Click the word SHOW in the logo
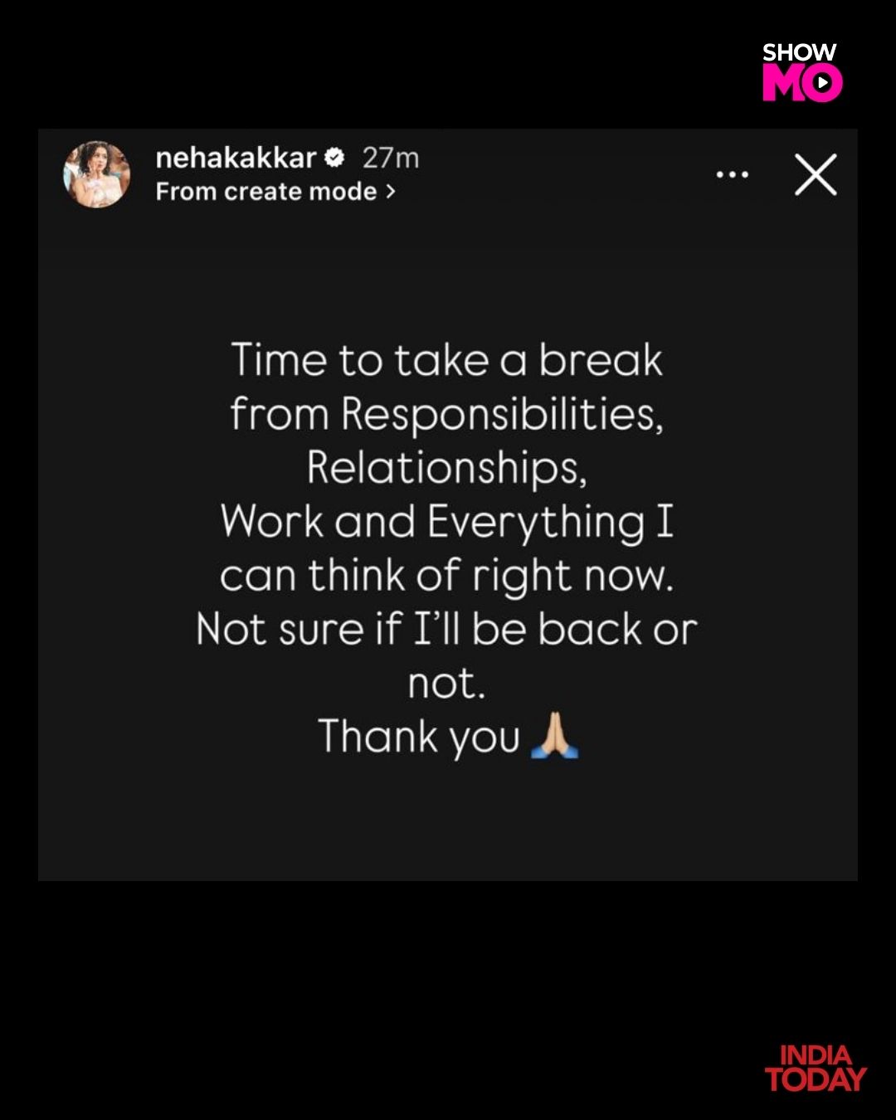The height and width of the screenshot is (1120, 896). (799, 53)
